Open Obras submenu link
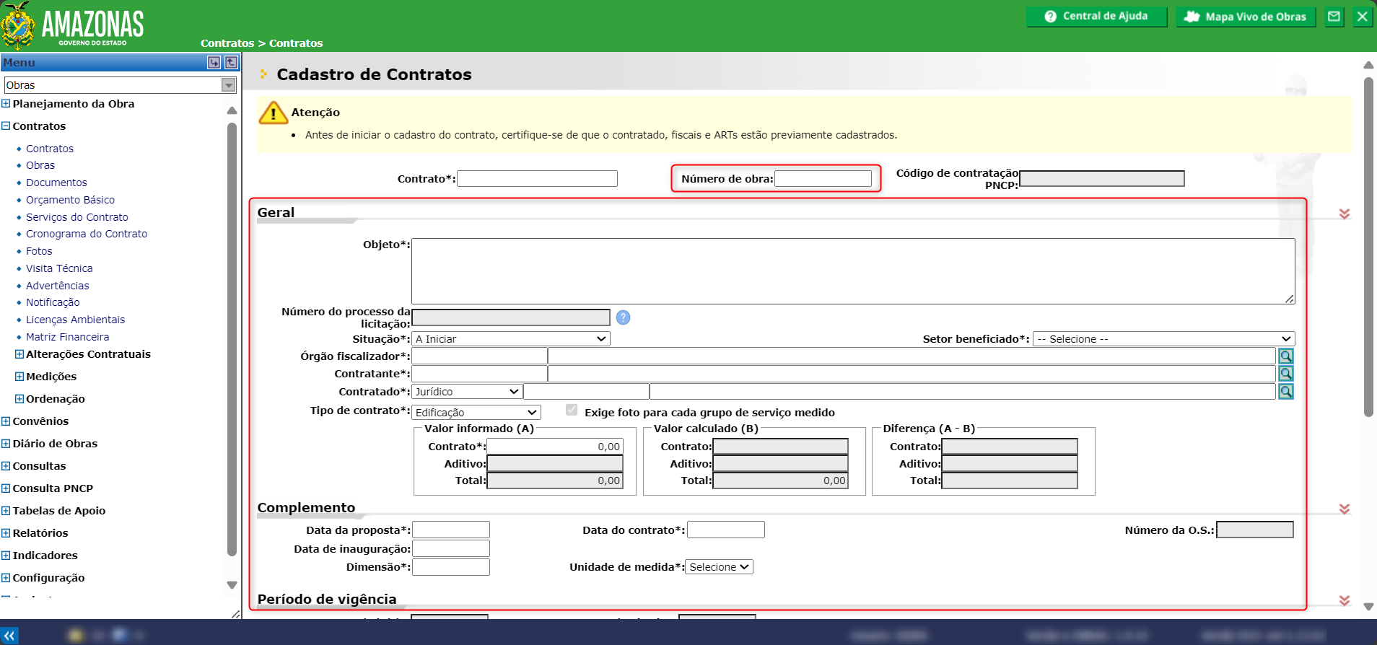 pos(40,165)
